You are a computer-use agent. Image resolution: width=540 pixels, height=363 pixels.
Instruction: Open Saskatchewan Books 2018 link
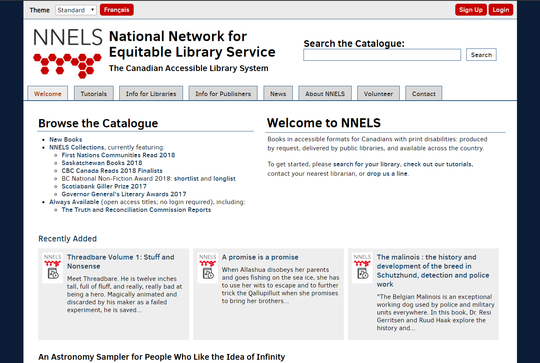(x=102, y=163)
